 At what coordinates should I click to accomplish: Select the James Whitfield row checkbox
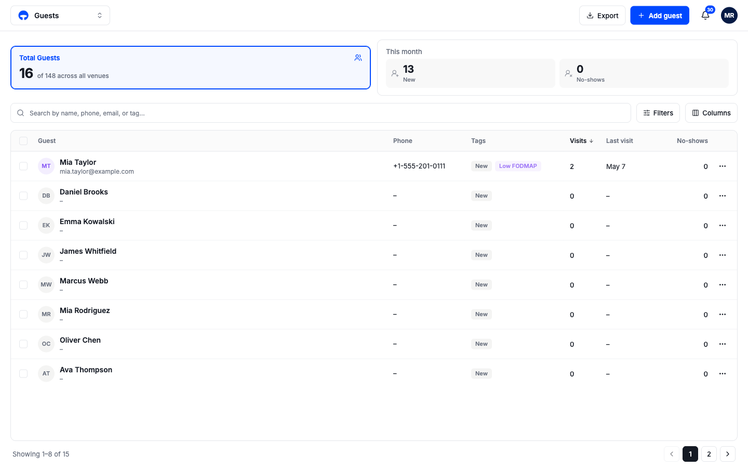point(23,255)
